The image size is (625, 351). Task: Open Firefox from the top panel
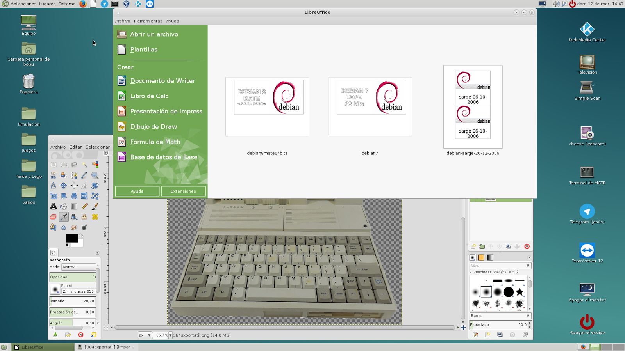click(x=83, y=4)
